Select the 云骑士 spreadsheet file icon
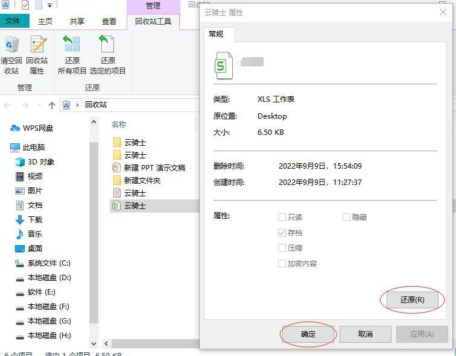 pyautogui.click(x=116, y=205)
